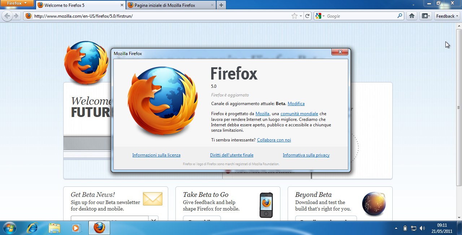This screenshot has height=235, width=462.
Task: Click the Modifica link for update channel
Action: (296, 104)
